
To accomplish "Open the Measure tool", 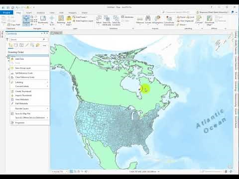I will coord(140,20).
